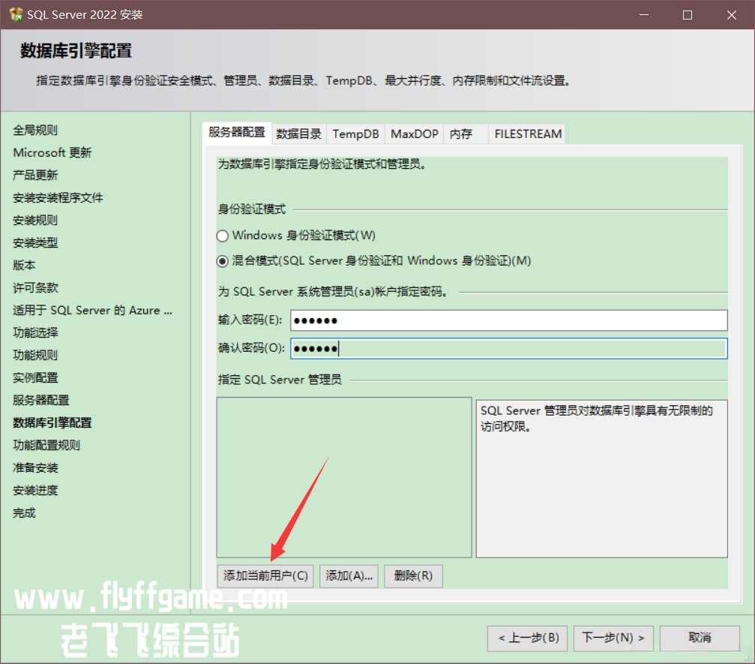This screenshot has width=755, height=664.
Task: Close the SQL Server 2022 setup window
Action: (732, 15)
